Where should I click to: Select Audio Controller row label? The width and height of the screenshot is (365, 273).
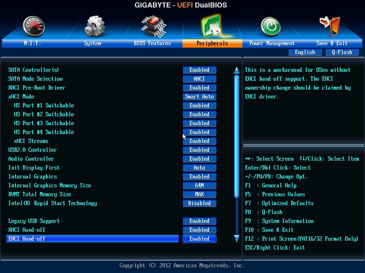click(x=31, y=159)
